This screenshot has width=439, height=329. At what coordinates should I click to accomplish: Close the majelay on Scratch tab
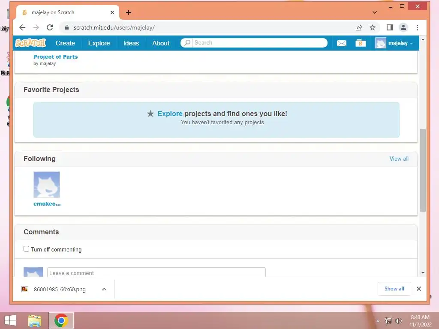tap(112, 12)
